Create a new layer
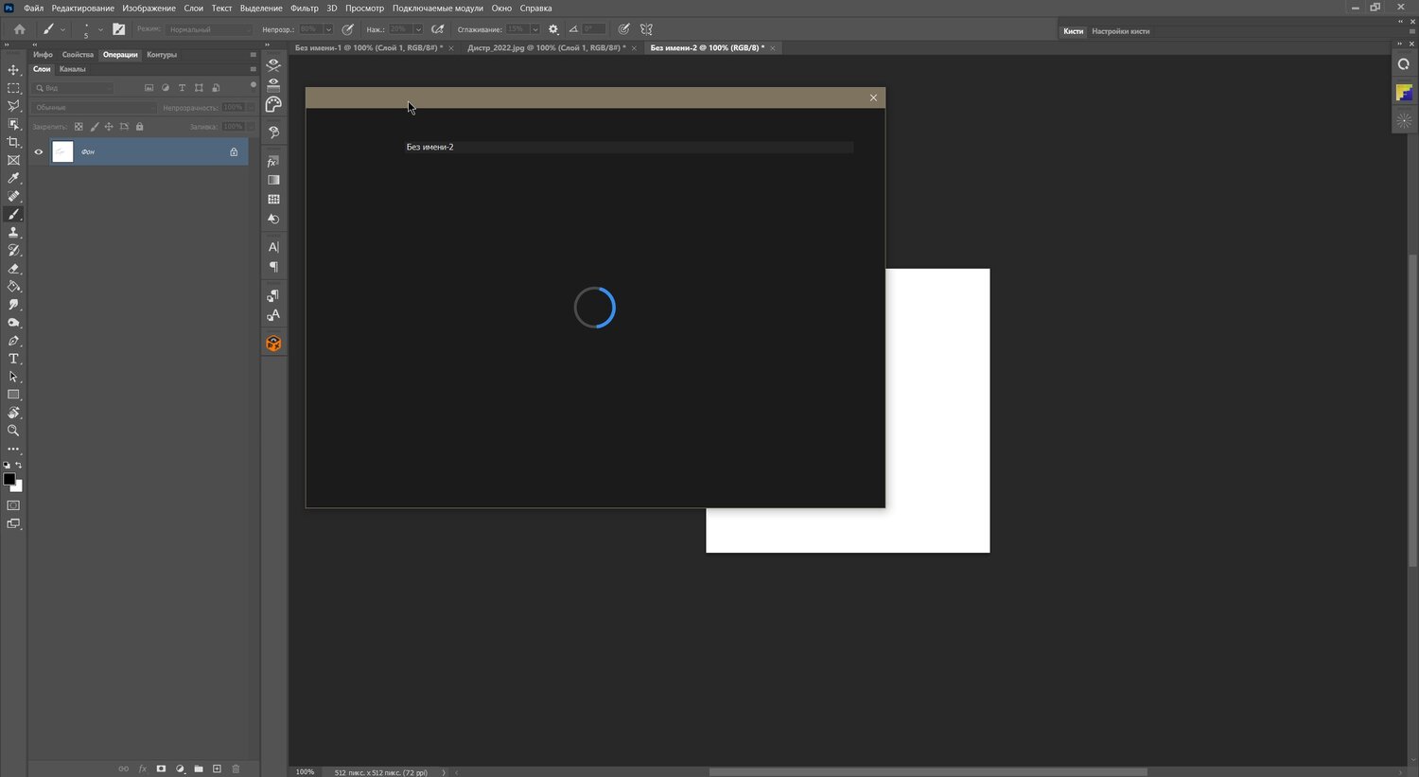Screen dimensions: 1419x777 pyautogui.click(x=217, y=768)
